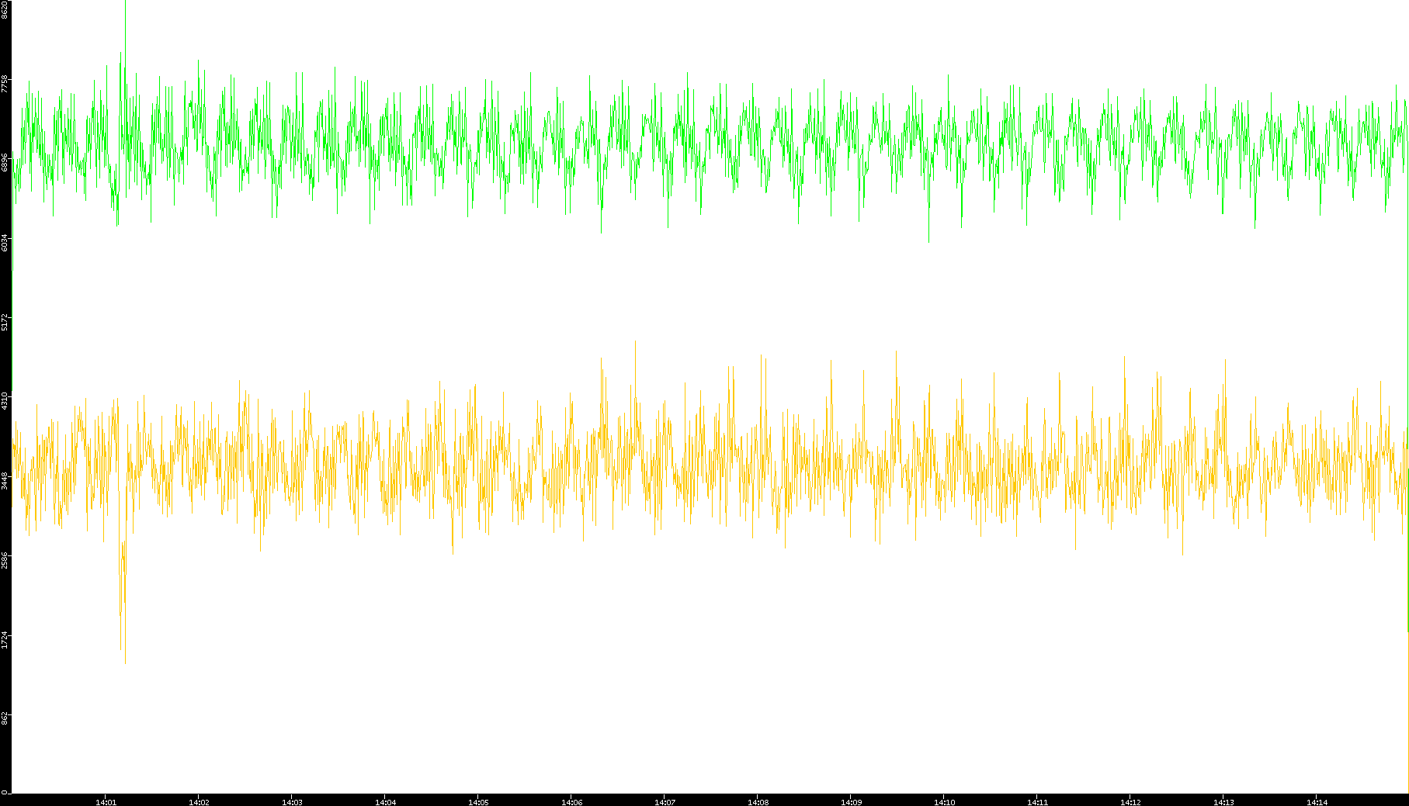This screenshot has width=1409, height=806.
Task: Select the 2586 y-axis label
Action: [5, 560]
